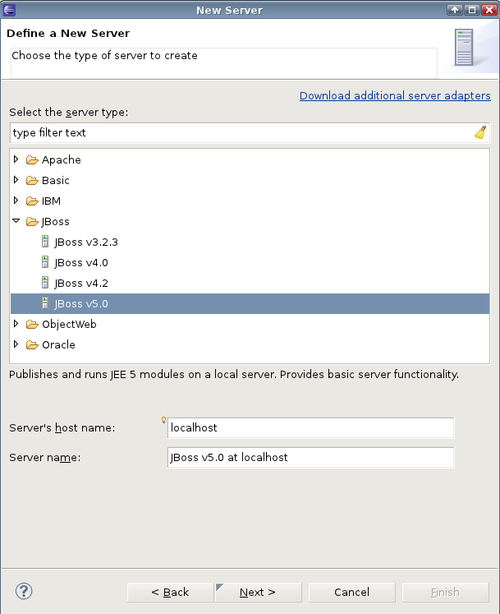Select JBoss v5.0 in the server list

(x=81, y=303)
